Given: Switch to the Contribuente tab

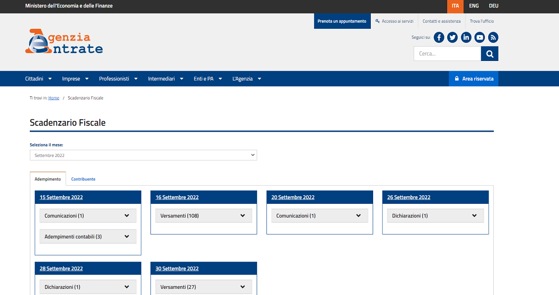Looking at the screenshot, I should (83, 179).
